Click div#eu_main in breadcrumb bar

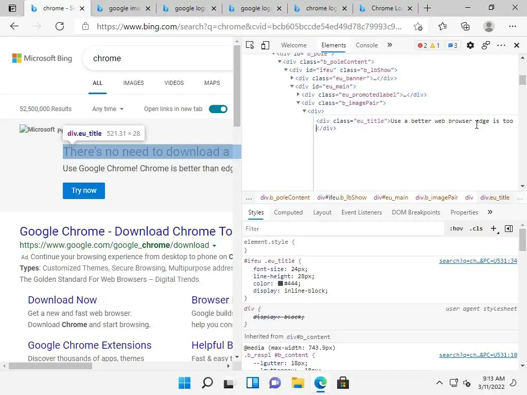(391, 197)
